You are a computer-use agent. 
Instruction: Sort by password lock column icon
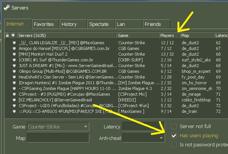click(7, 35)
